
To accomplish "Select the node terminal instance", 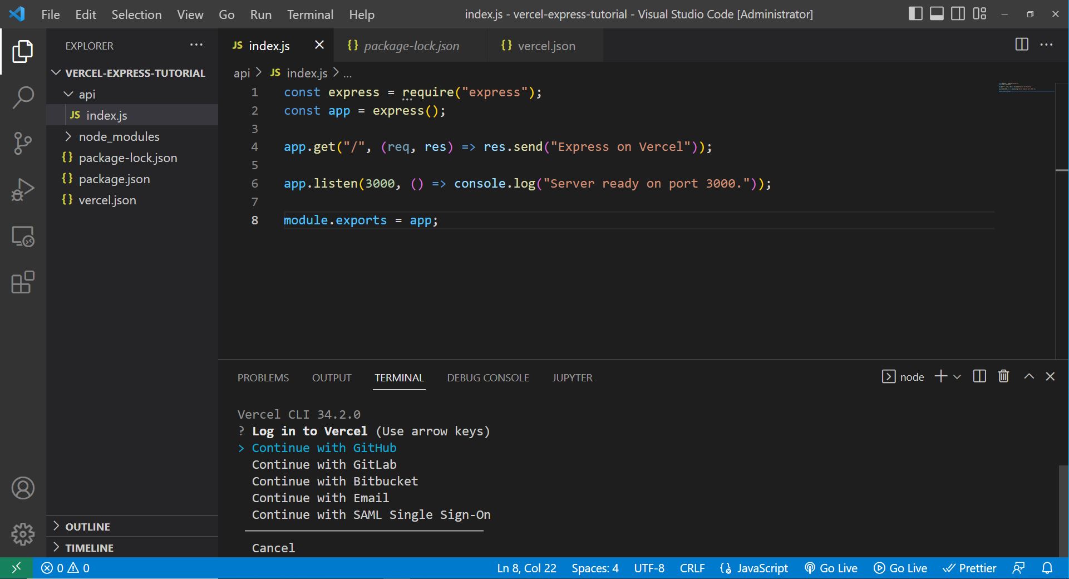I will click(903, 377).
